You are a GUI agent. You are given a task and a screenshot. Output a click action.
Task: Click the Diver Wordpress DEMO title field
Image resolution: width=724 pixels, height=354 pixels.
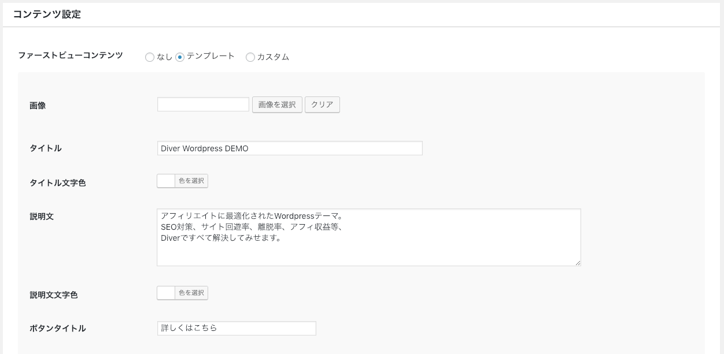[x=289, y=148]
